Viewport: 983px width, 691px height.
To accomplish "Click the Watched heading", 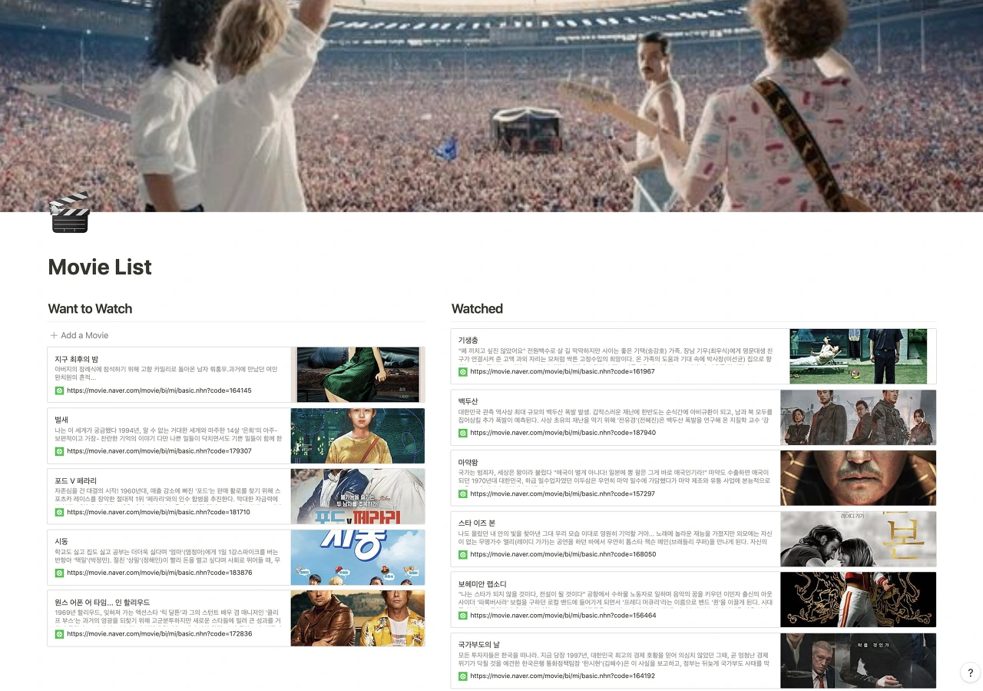I will pos(477,309).
